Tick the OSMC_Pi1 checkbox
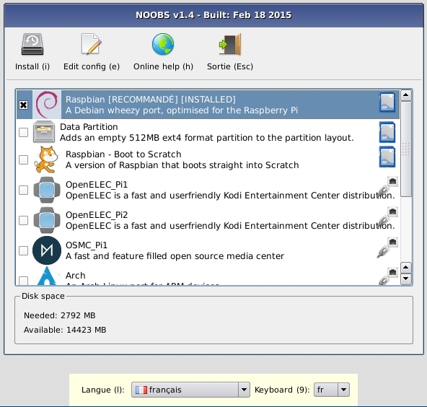Image resolution: width=427 pixels, height=407 pixels. pos(23,250)
